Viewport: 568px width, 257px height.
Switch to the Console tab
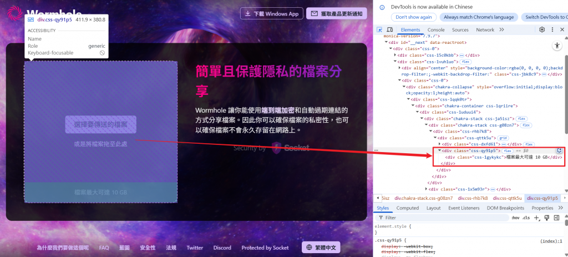[436, 30]
